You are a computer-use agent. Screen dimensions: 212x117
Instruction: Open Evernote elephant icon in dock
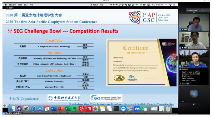(75, 109)
